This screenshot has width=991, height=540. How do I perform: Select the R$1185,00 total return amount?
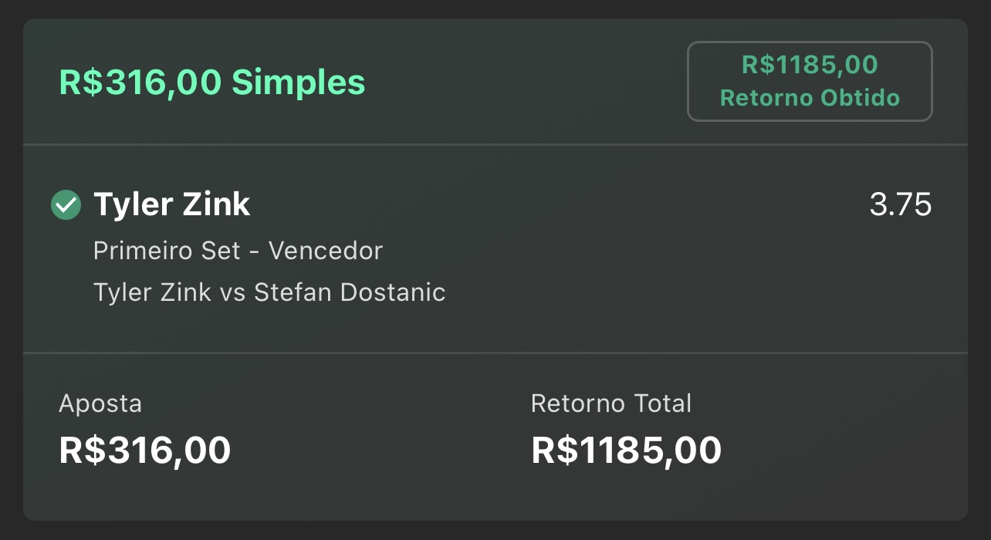pos(626,451)
